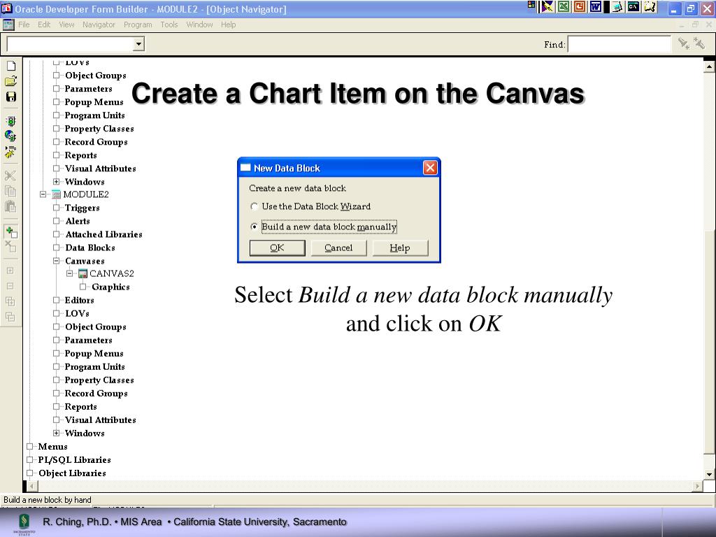This screenshot has width=716, height=537.
Task: Click the PowerPoint shortcut icon in title bar
Action: (x=580, y=7)
